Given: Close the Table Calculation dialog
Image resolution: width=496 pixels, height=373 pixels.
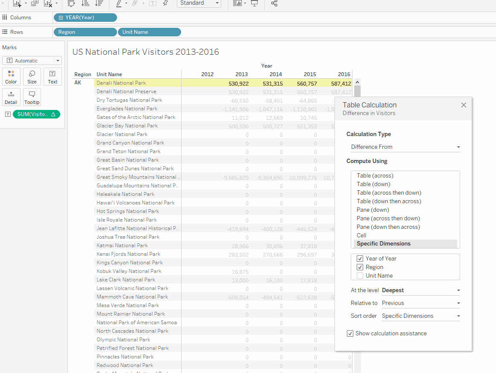Looking at the screenshot, I should coord(464,105).
